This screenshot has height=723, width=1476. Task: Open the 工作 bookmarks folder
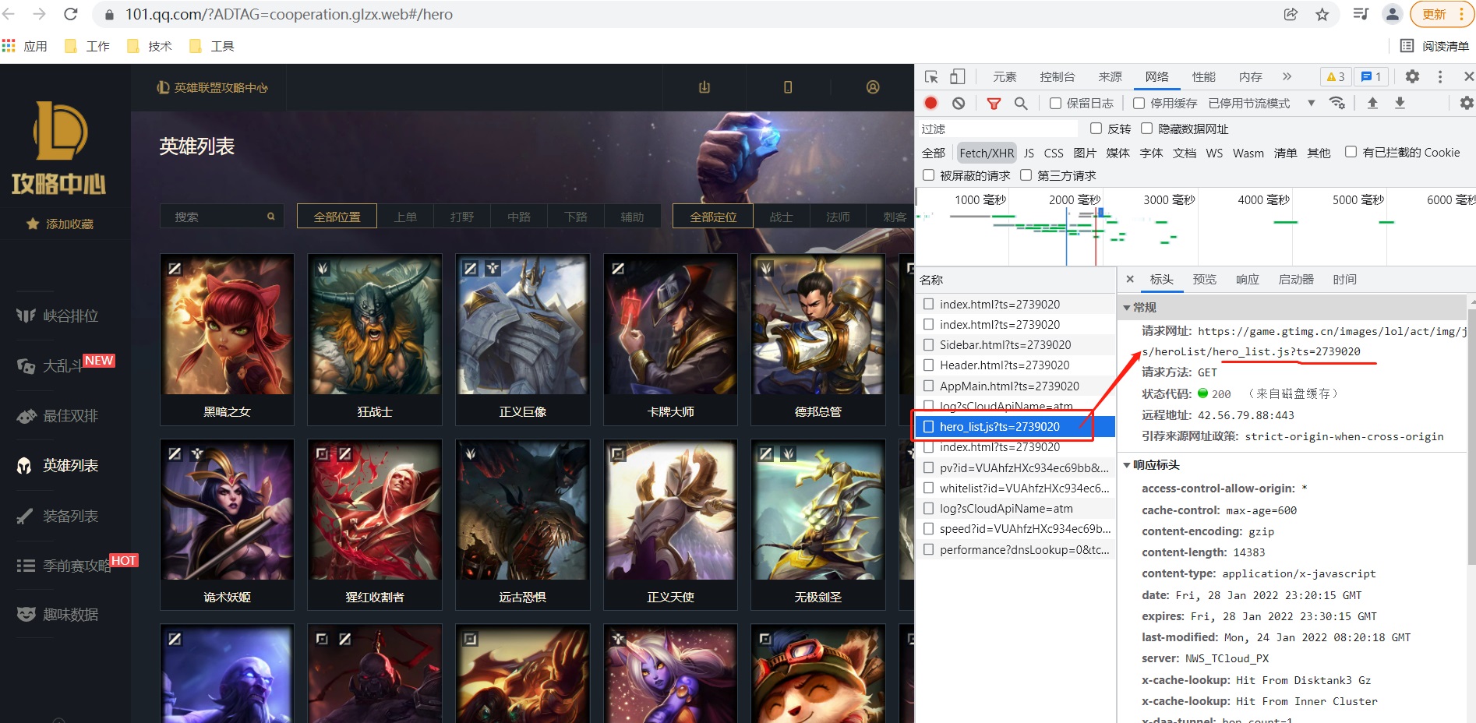pyautogui.click(x=87, y=46)
